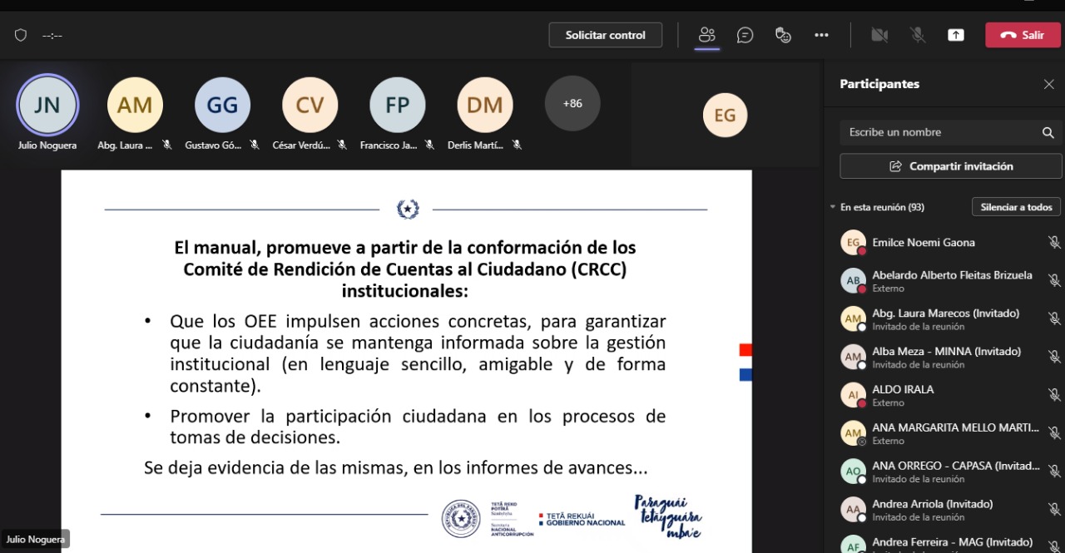Click Silenciar a todos button
This screenshot has width=1065, height=553.
tap(1016, 207)
